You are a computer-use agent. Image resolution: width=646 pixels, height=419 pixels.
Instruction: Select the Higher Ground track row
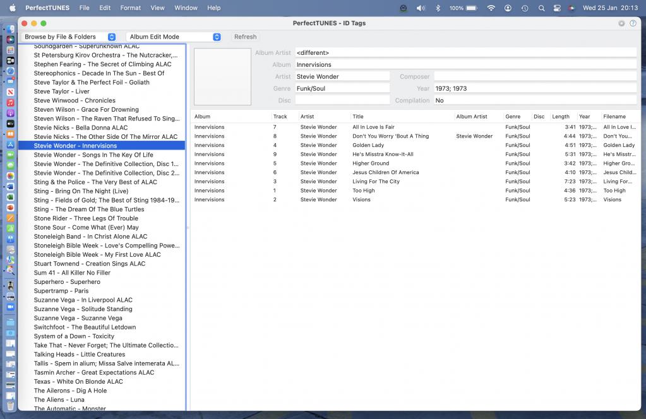[371, 163]
